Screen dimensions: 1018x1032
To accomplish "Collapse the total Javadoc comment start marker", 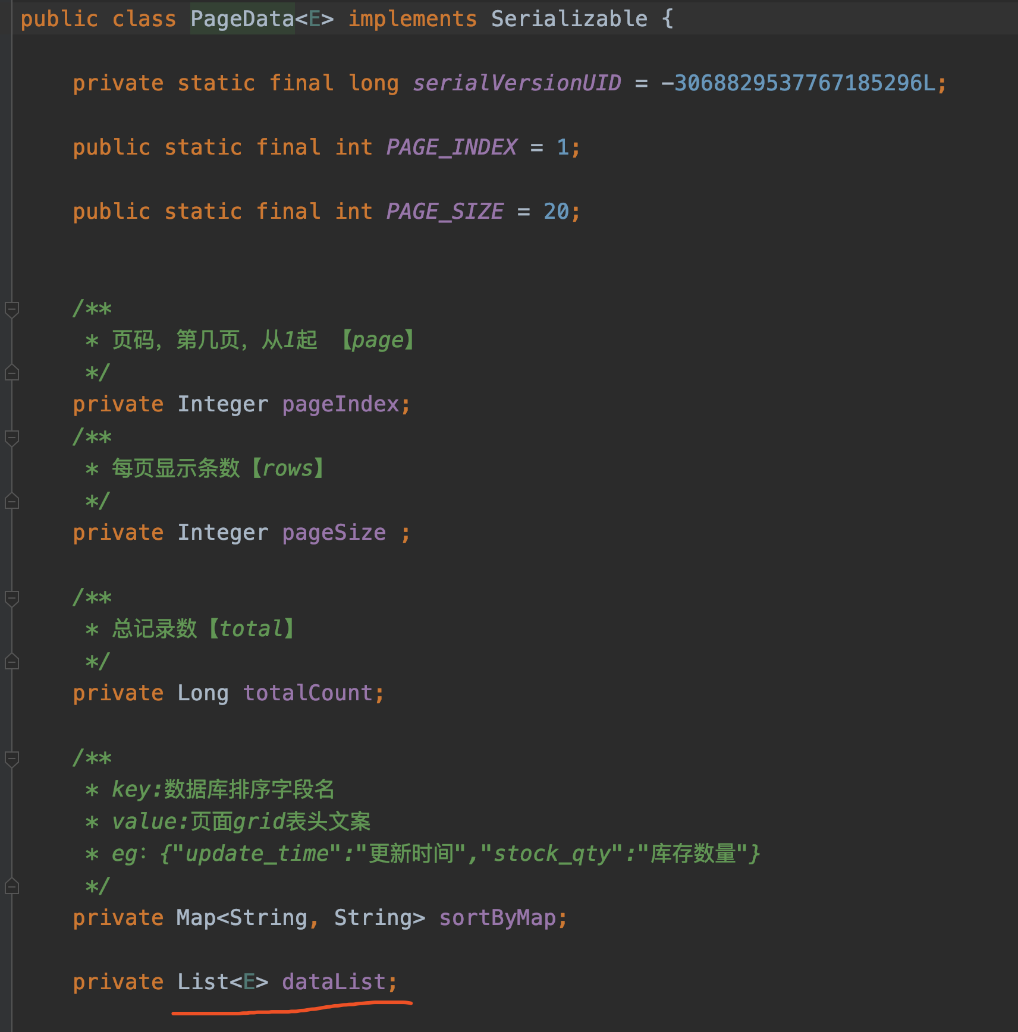I will click(11, 598).
